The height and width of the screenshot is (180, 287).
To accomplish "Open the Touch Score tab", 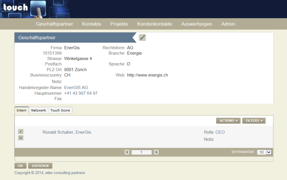I will 60,110.
